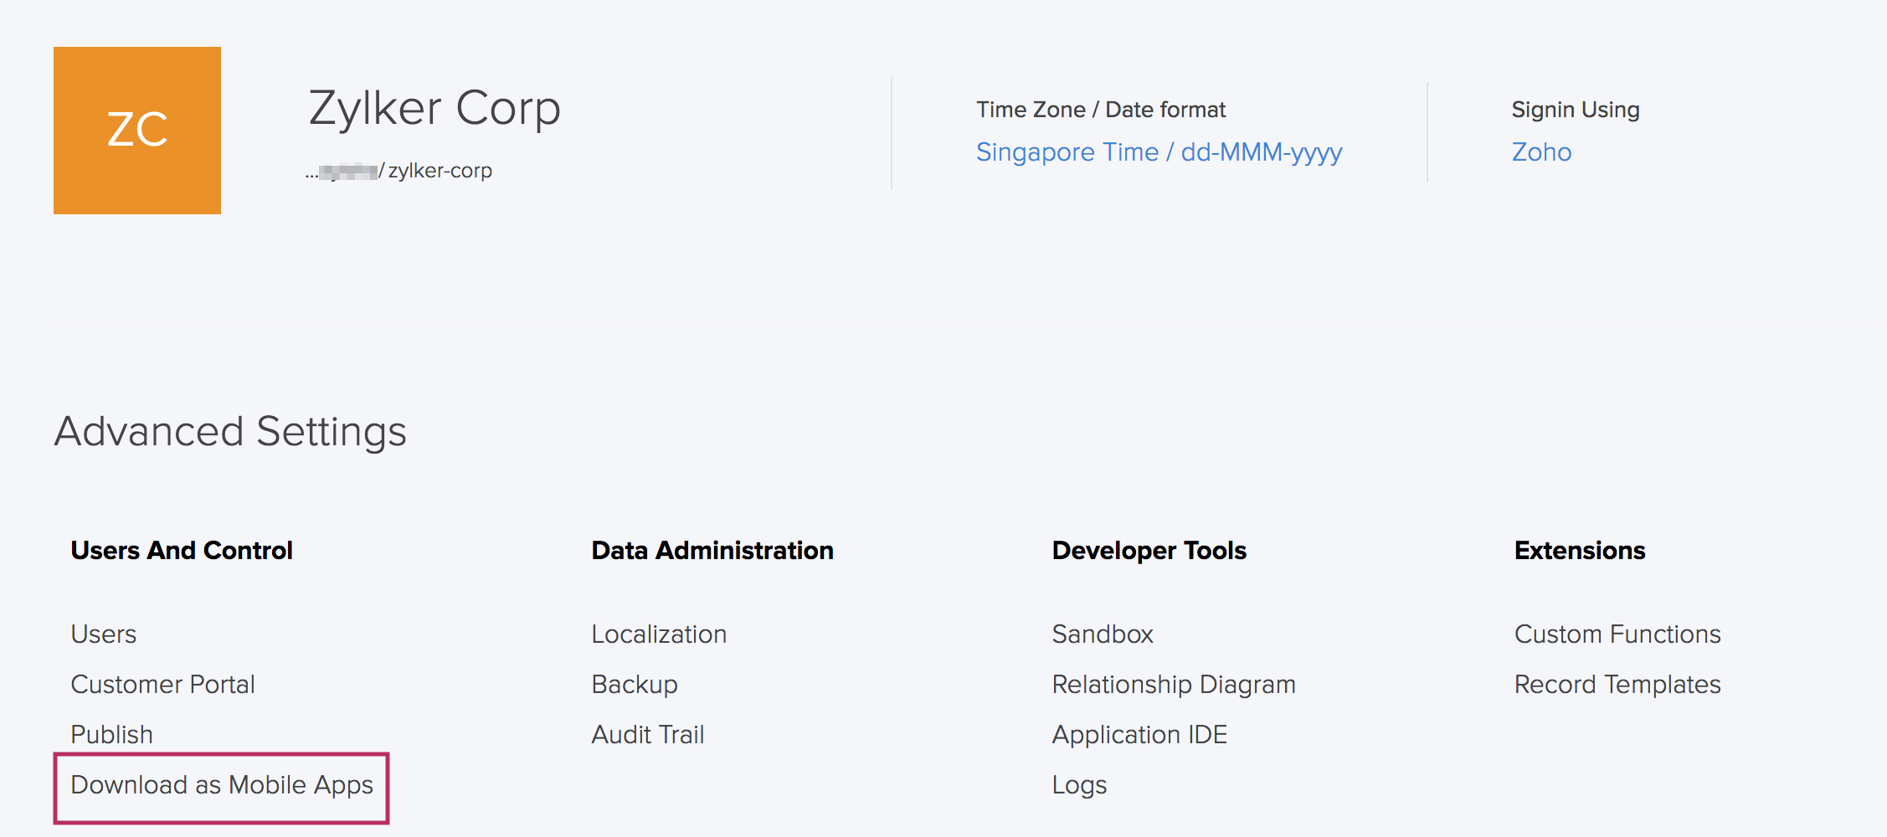
Task: Click the Signin Using label
Action: tap(1576, 110)
